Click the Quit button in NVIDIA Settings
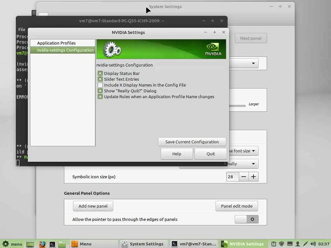This screenshot has width=331, height=248. [211, 154]
